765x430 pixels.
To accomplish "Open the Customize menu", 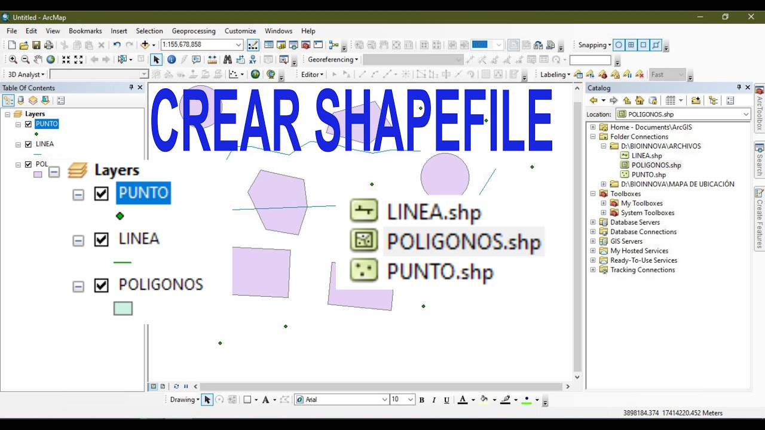I will click(240, 31).
